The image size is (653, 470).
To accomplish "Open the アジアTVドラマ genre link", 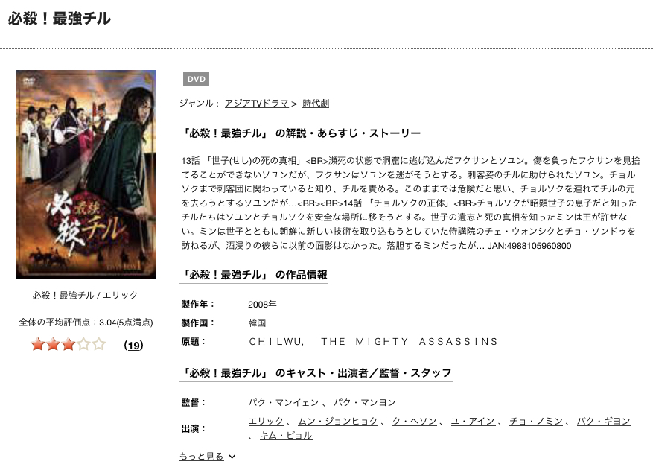I will coord(257,103).
